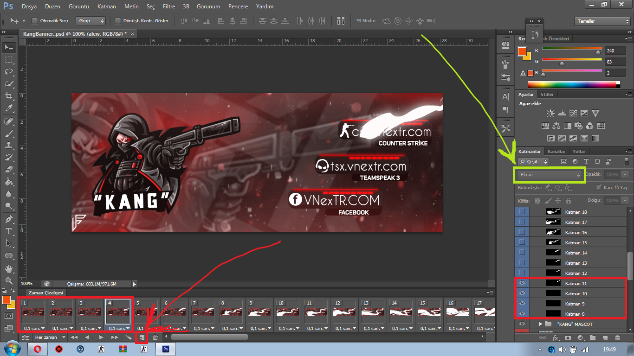Play the frame animation
This screenshot has height=356, width=634.
tap(101, 337)
